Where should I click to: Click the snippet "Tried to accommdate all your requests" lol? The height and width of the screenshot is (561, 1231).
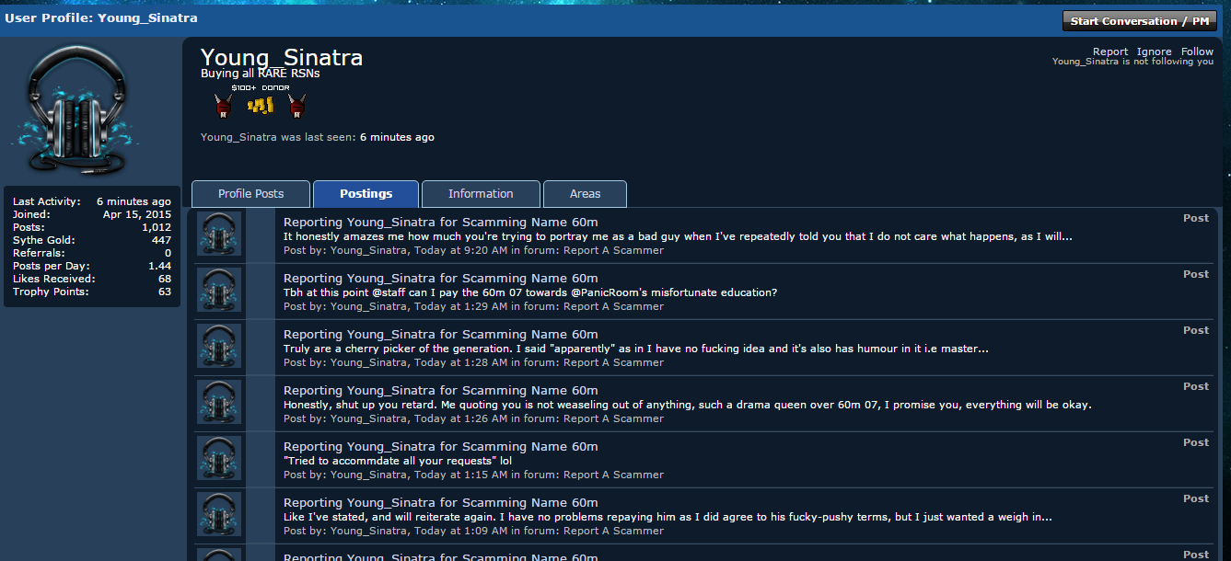(x=398, y=461)
